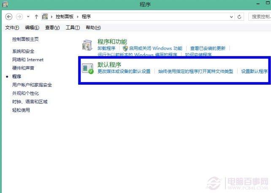Click the 卸载程序 link

pos(106,48)
